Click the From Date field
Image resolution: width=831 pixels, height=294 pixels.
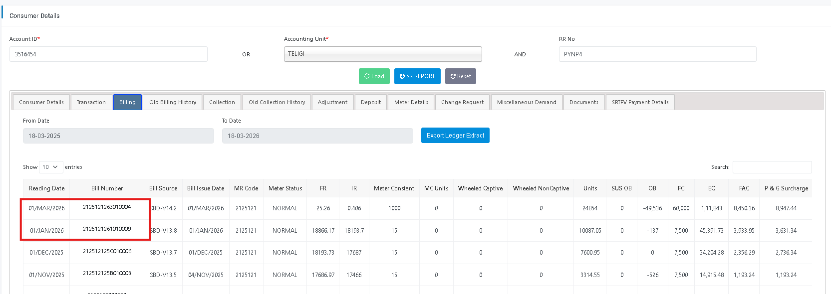tap(118, 136)
